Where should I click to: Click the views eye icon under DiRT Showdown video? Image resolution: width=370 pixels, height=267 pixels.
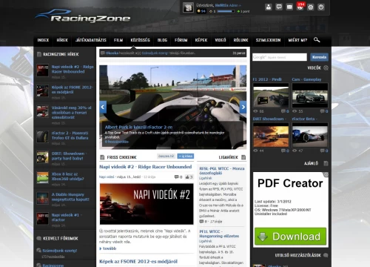[255, 151]
